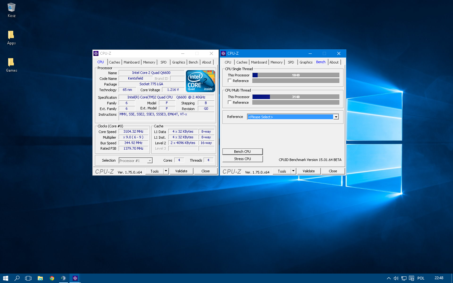Click the CPU-Z taskbar icon
The image size is (453, 283).
pyautogui.click(x=75, y=278)
